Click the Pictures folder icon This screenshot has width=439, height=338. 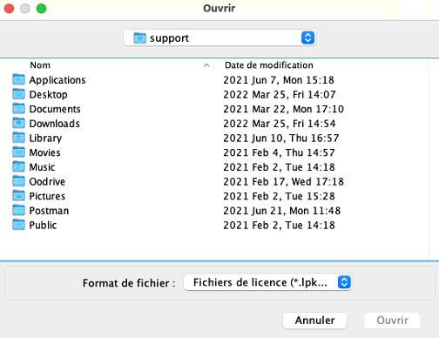(18, 196)
